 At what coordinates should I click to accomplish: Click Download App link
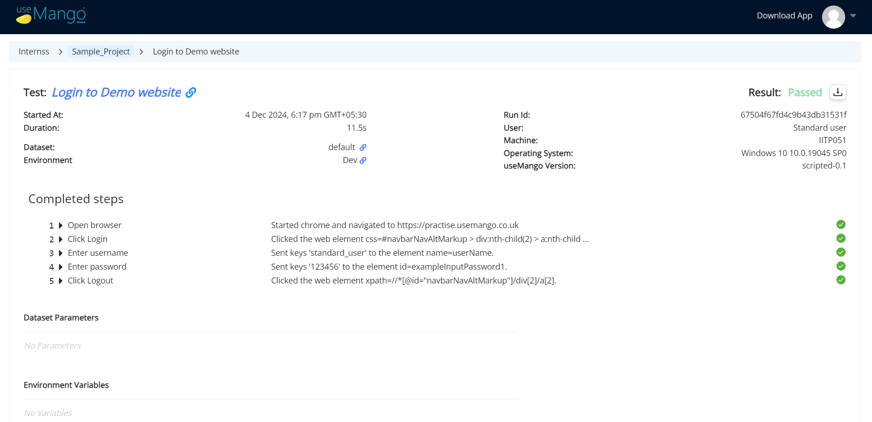(x=784, y=16)
